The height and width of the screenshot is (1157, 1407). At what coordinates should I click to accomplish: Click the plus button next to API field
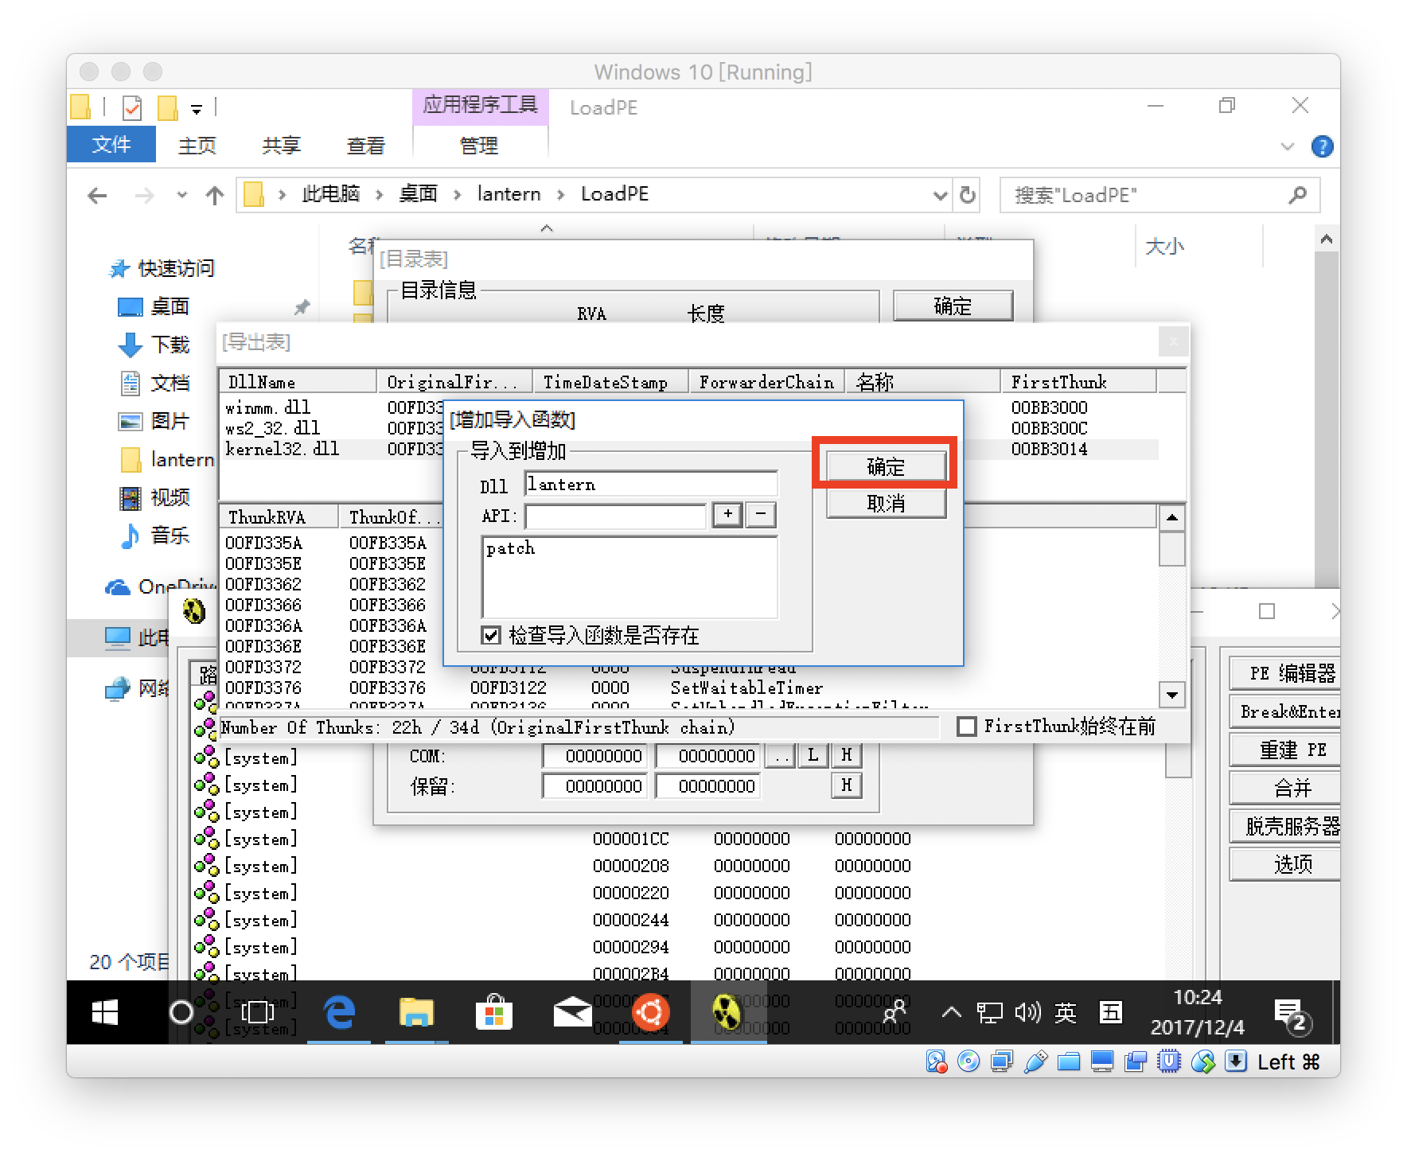pos(727,515)
